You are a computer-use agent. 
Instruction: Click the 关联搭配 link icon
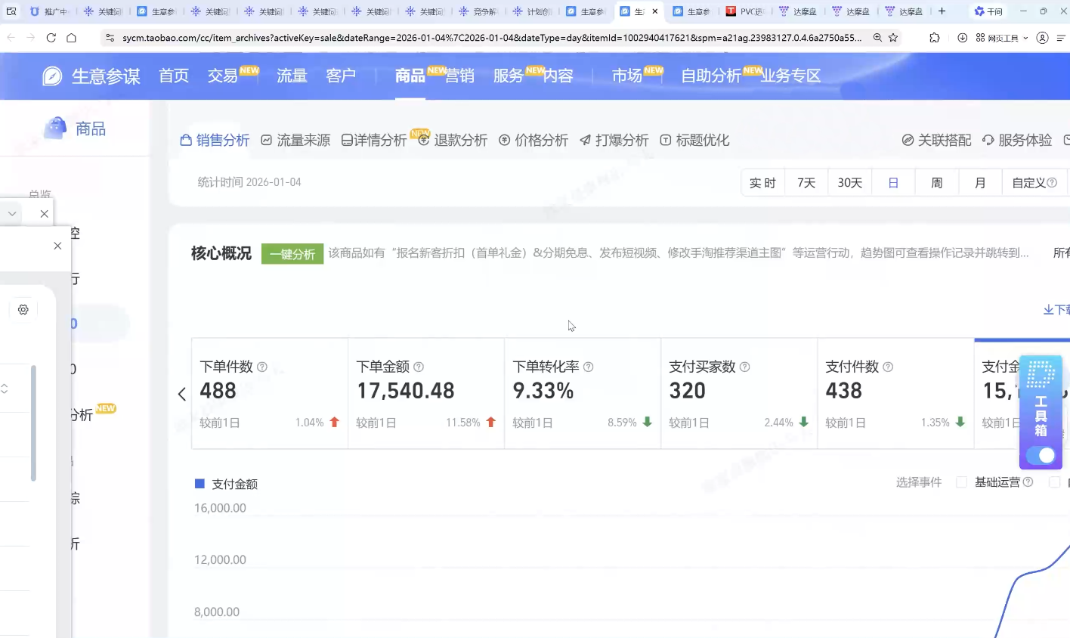pyautogui.click(x=935, y=140)
